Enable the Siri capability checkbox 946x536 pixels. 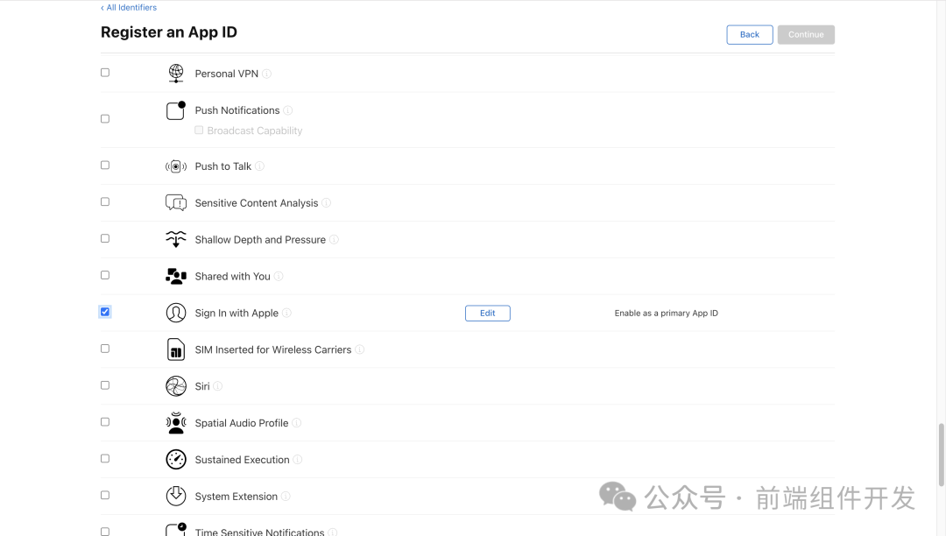[x=105, y=385]
